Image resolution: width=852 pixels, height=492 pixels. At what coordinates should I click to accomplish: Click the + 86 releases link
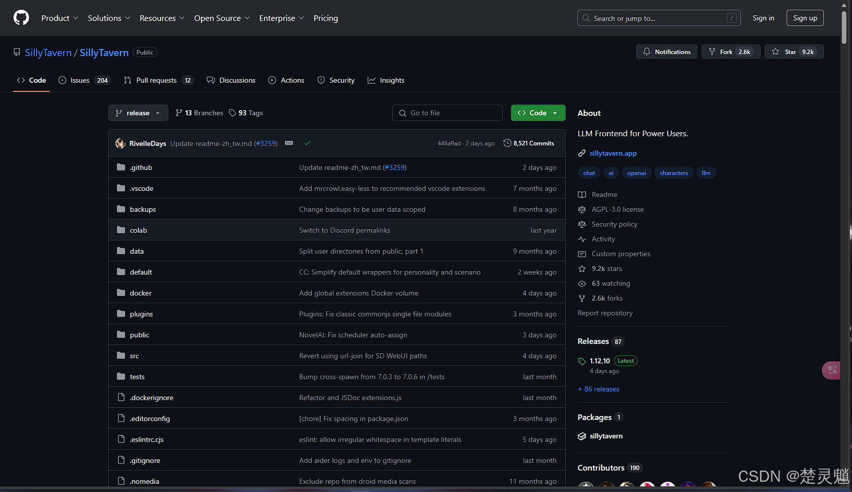pyautogui.click(x=598, y=389)
